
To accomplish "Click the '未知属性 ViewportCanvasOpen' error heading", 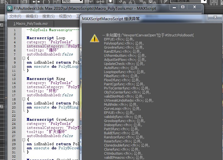I will click(x=148, y=35).
